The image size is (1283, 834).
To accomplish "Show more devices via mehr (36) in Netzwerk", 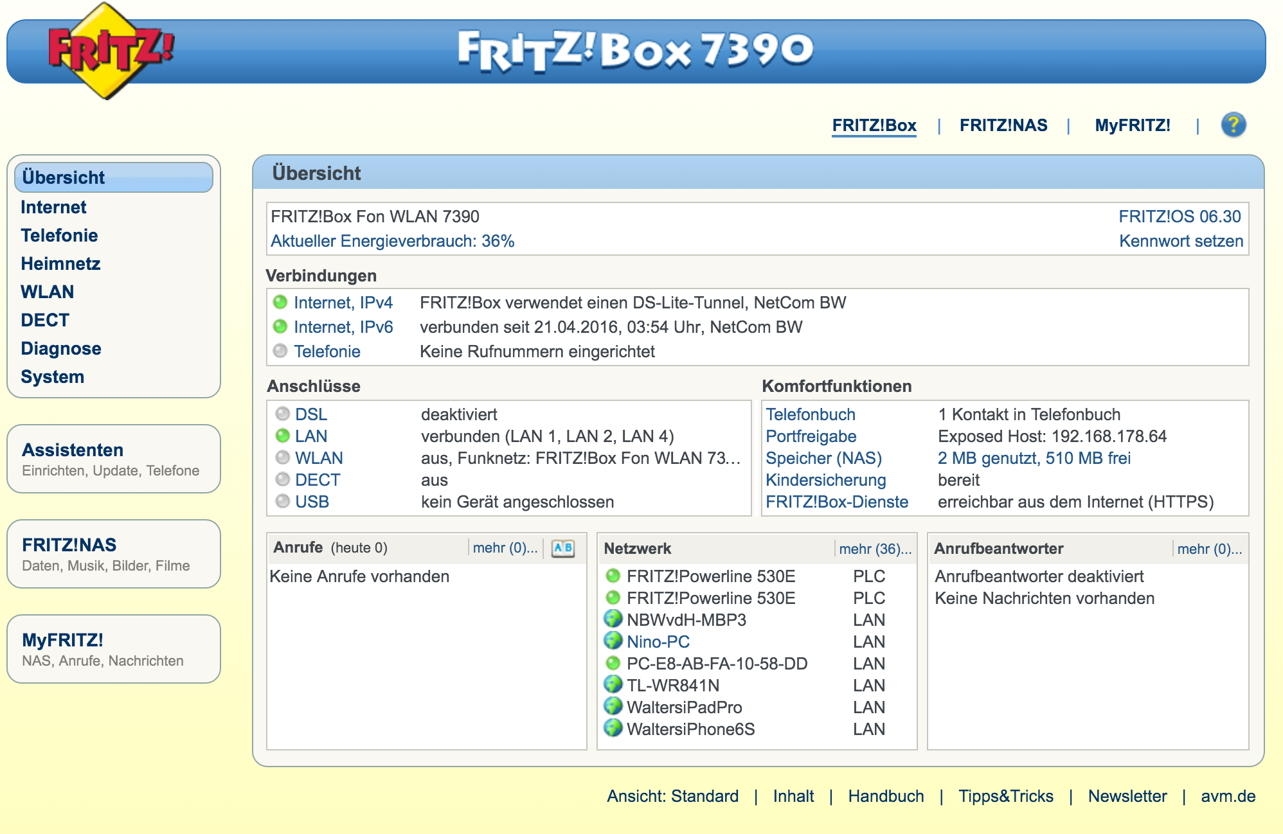I will click(x=875, y=549).
